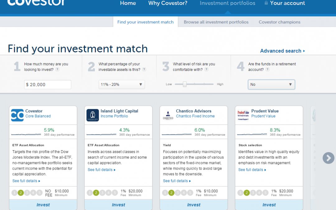The height and width of the screenshot is (210, 336).
Task: Click Invest button on Prudent Value card
Action: click(269, 205)
